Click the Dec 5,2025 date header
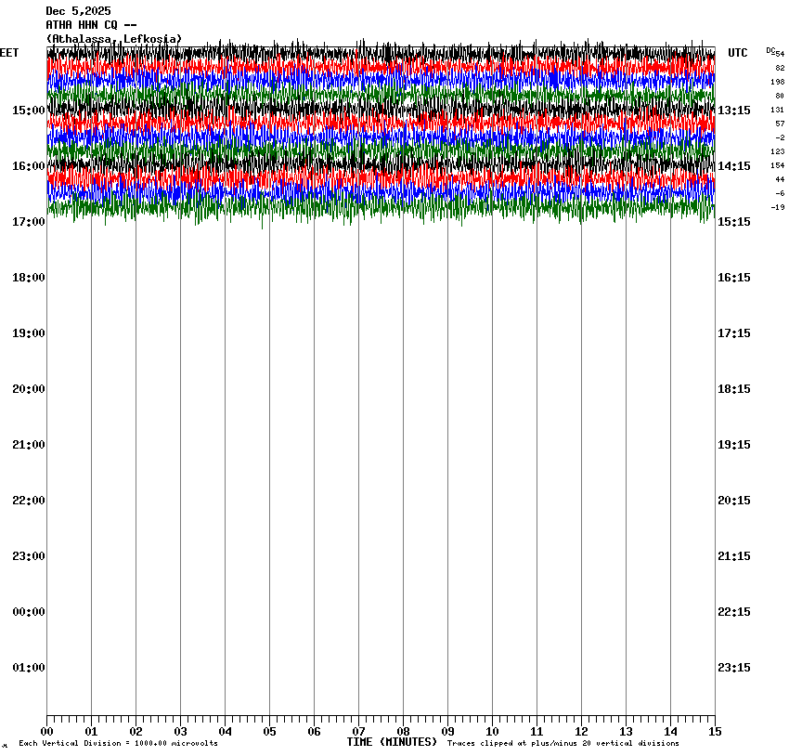The width and height of the screenshot is (789, 756). pos(78,11)
